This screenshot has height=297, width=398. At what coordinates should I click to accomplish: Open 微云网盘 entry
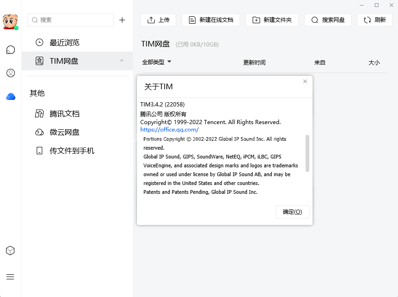(78, 132)
